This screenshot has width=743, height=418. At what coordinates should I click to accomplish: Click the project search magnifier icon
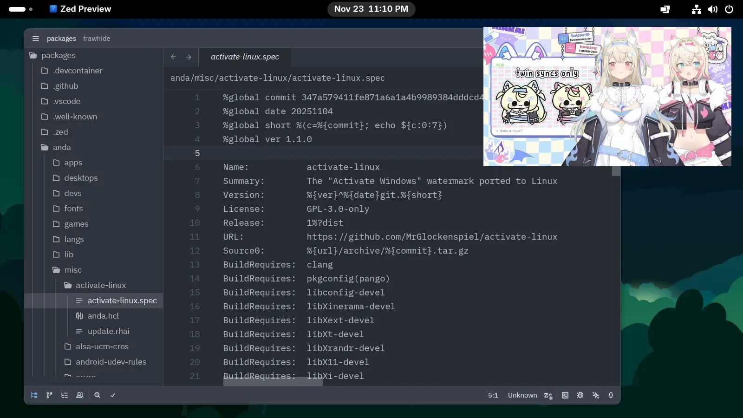[97, 395]
